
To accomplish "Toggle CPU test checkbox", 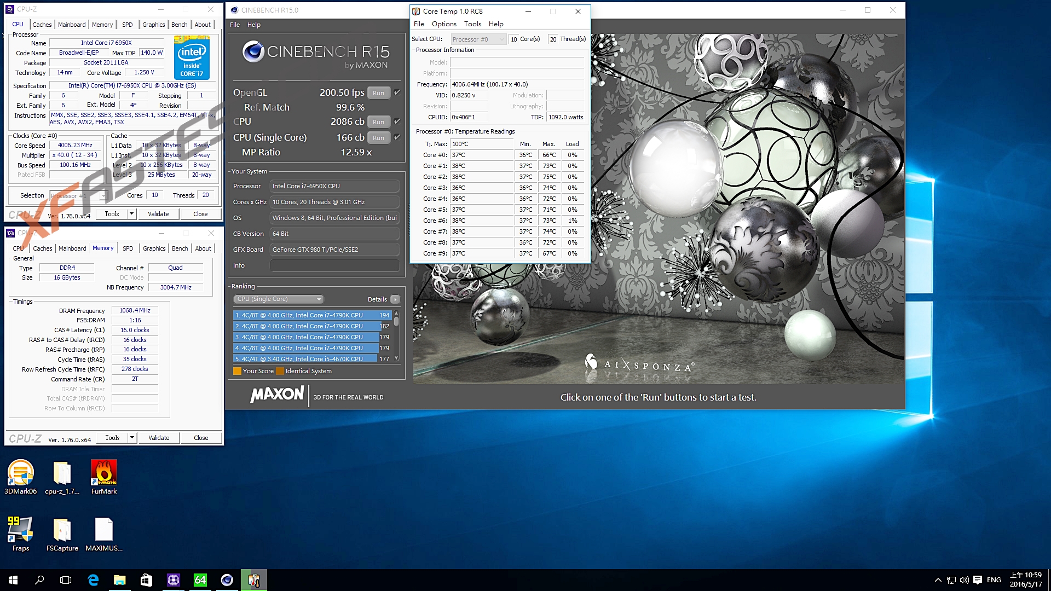I will tap(397, 121).
